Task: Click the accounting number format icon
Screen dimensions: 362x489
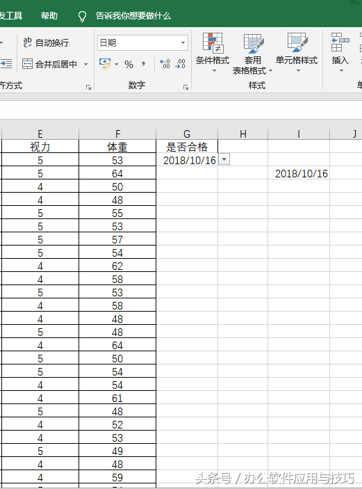Action: [105, 64]
